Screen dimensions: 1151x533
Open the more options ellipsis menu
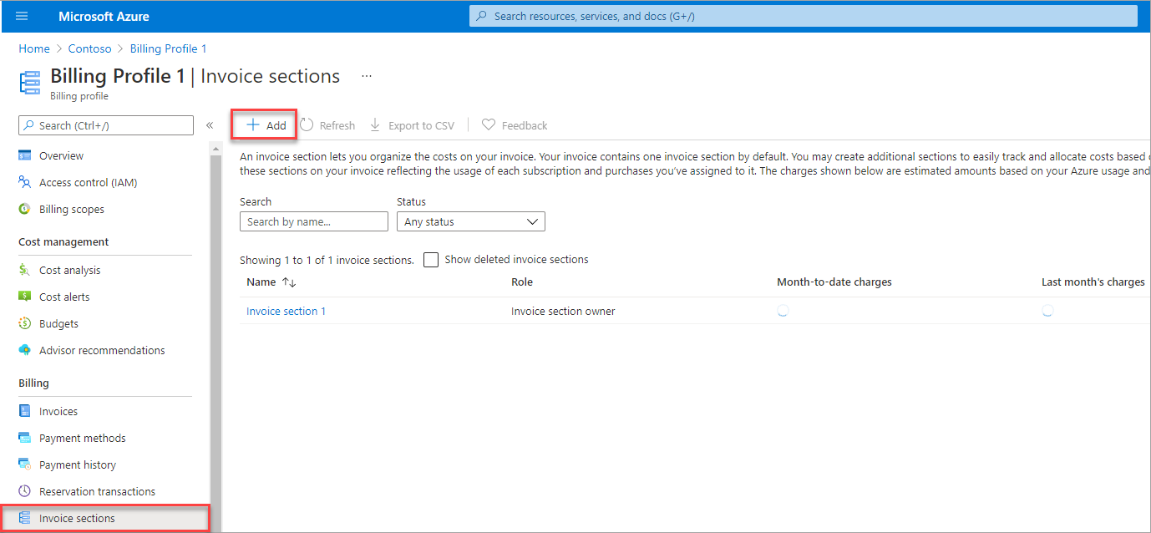(366, 76)
